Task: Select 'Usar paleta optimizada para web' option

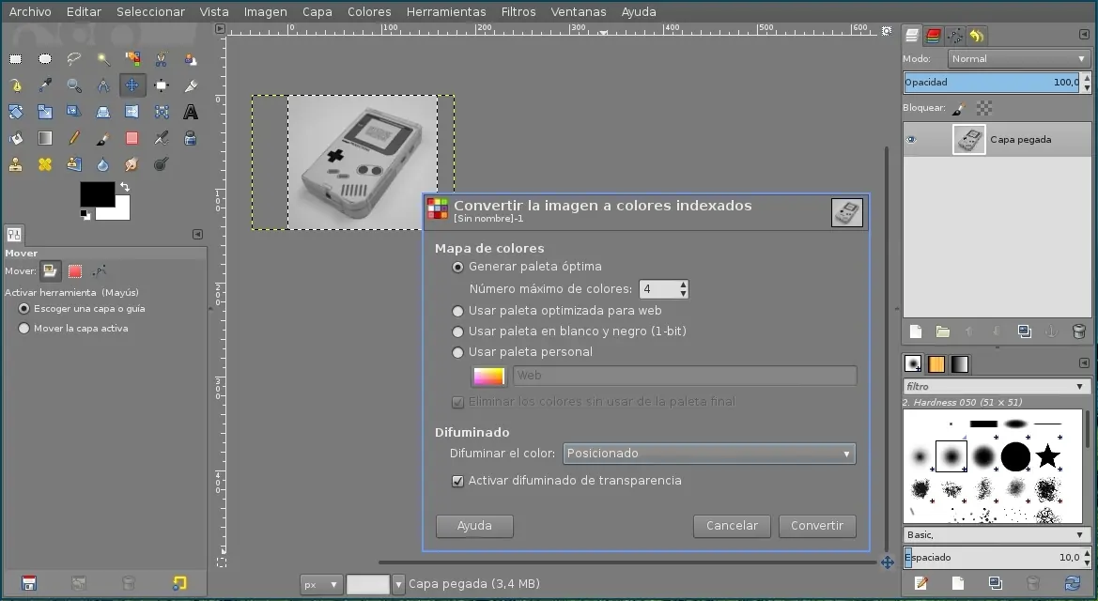Action: [x=458, y=311]
